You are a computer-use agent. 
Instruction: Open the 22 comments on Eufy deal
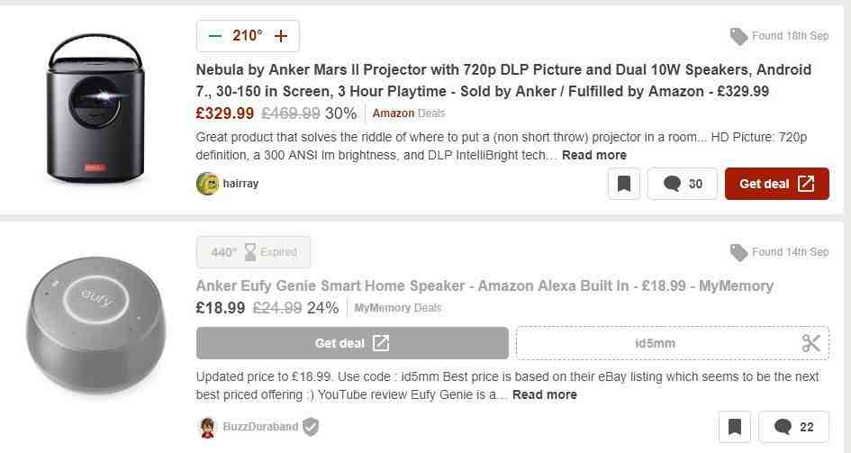tap(793, 427)
